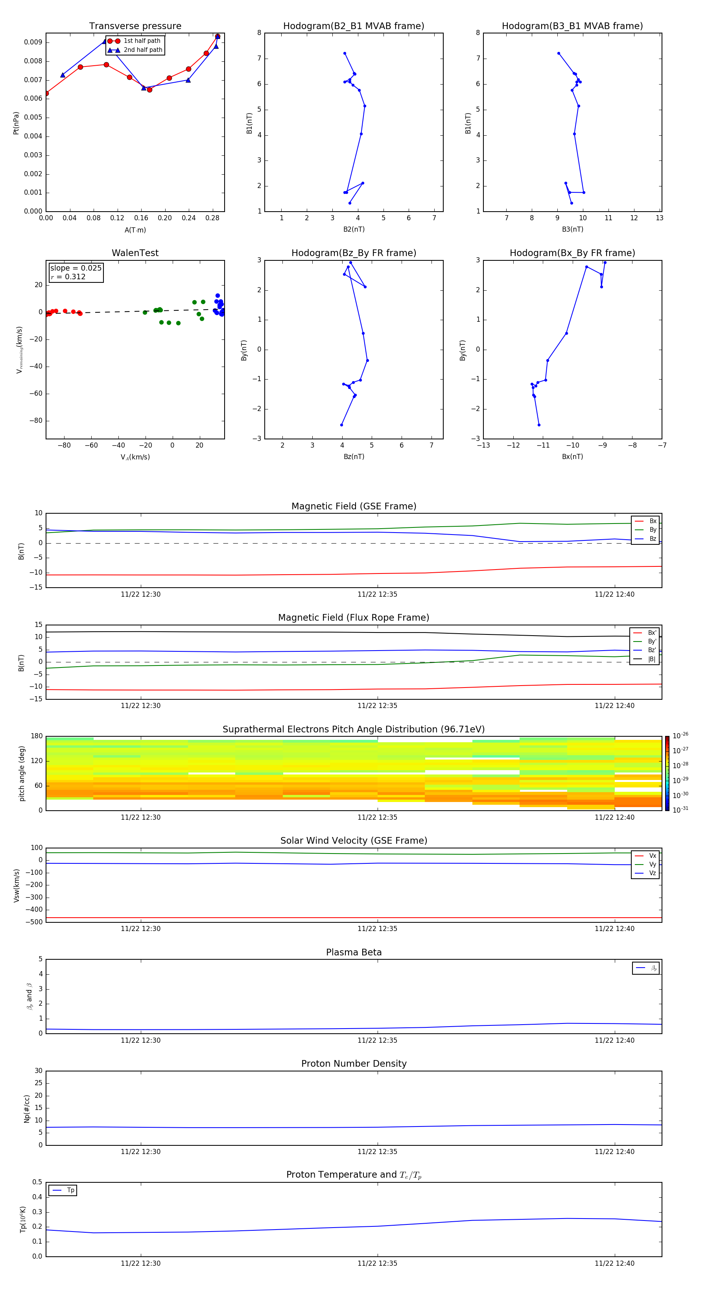Click the 'V_A(km/s)' x-axis label
708x1298 pixels.
[135, 457]
